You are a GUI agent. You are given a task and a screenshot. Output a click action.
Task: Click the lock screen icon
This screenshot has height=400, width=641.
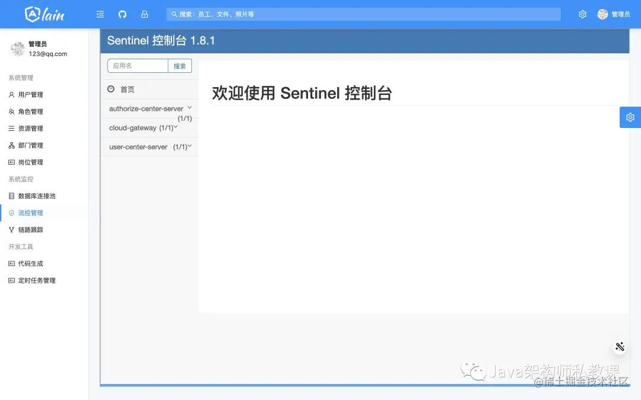point(145,14)
